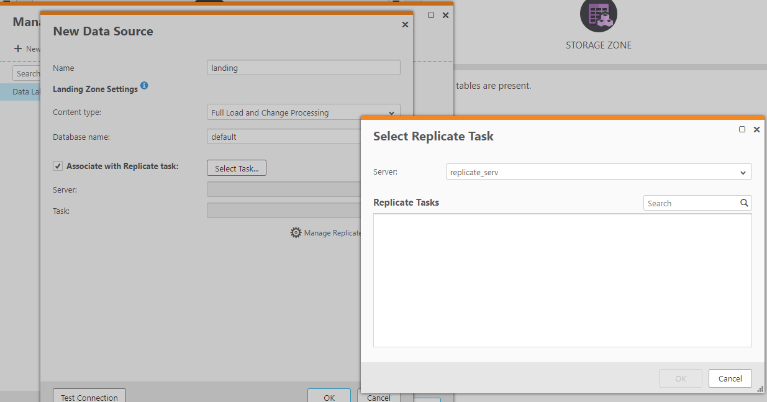The width and height of the screenshot is (767, 402).
Task: Click the empty Replicate Tasks list area
Action: pos(562,280)
